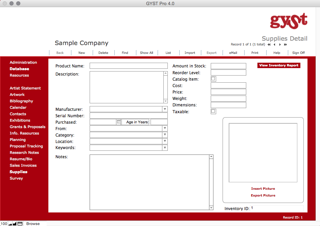Open the Purchased date calendar picker
This screenshot has width=320, height=226.
119,122
